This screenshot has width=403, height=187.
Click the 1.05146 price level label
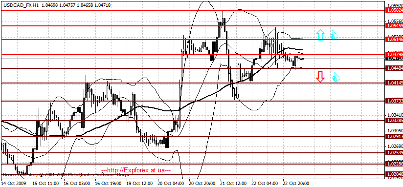pyautogui.click(x=394, y=39)
